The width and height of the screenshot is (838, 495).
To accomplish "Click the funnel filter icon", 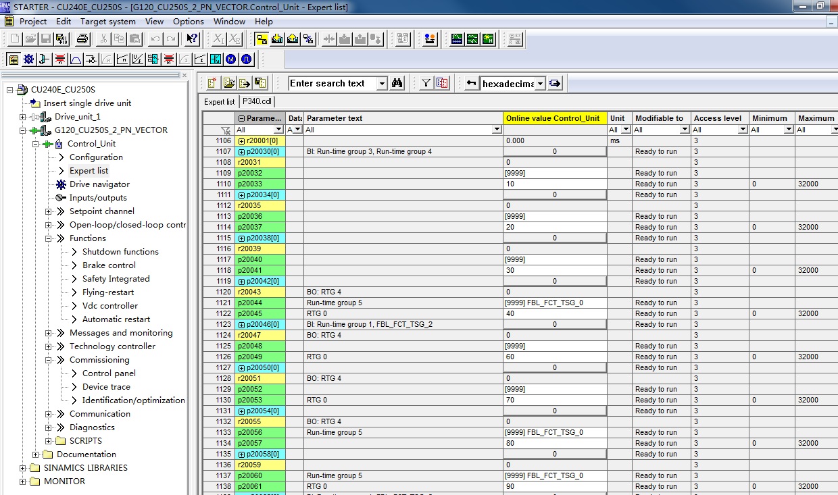I will pyautogui.click(x=426, y=83).
